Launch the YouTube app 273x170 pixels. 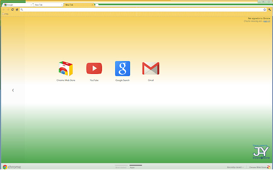tap(94, 68)
